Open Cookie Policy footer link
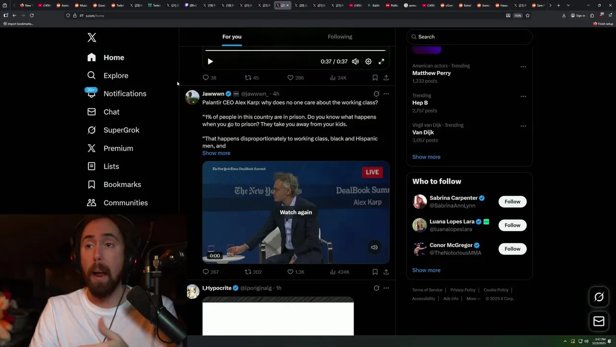 [x=496, y=290]
